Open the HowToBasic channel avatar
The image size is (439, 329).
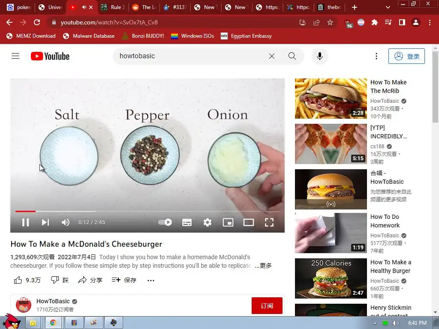[x=24, y=305]
